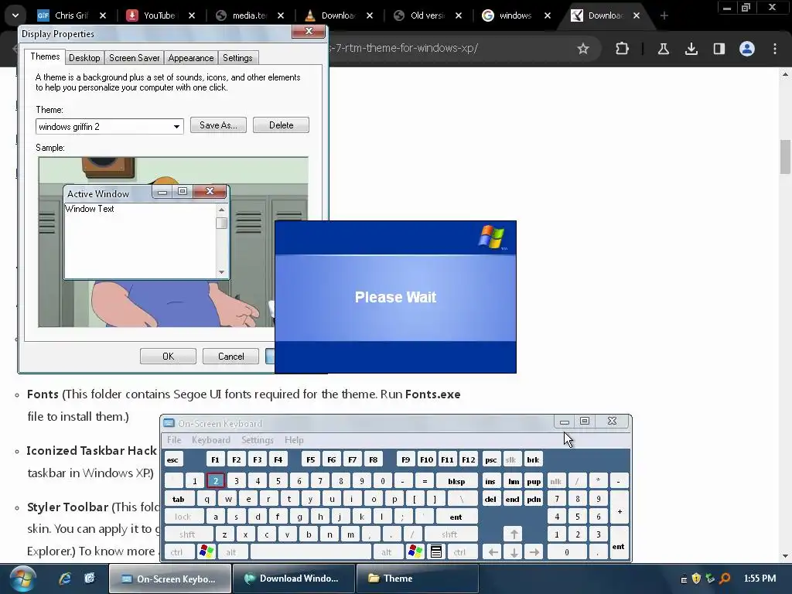Screen dimensions: 792x594
Task: Click the safely remove hardware tray icon
Action: (710, 579)
